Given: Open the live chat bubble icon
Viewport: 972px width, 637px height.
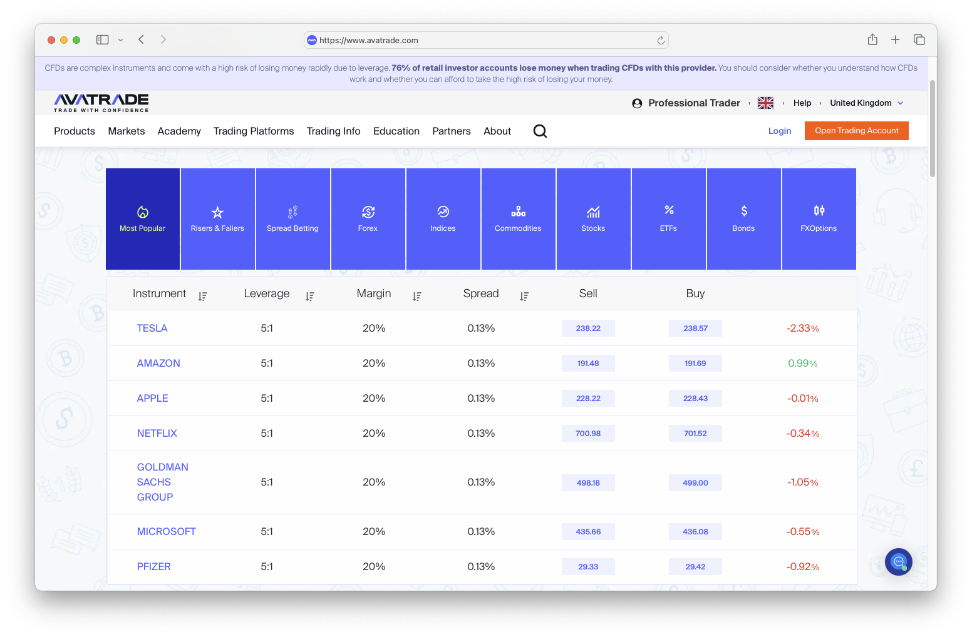Looking at the screenshot, I should click(898, 561).
